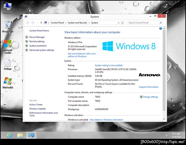Click shield icon beside System protection
The height and width of the screenshot is (145, 186).
point(27,46)
